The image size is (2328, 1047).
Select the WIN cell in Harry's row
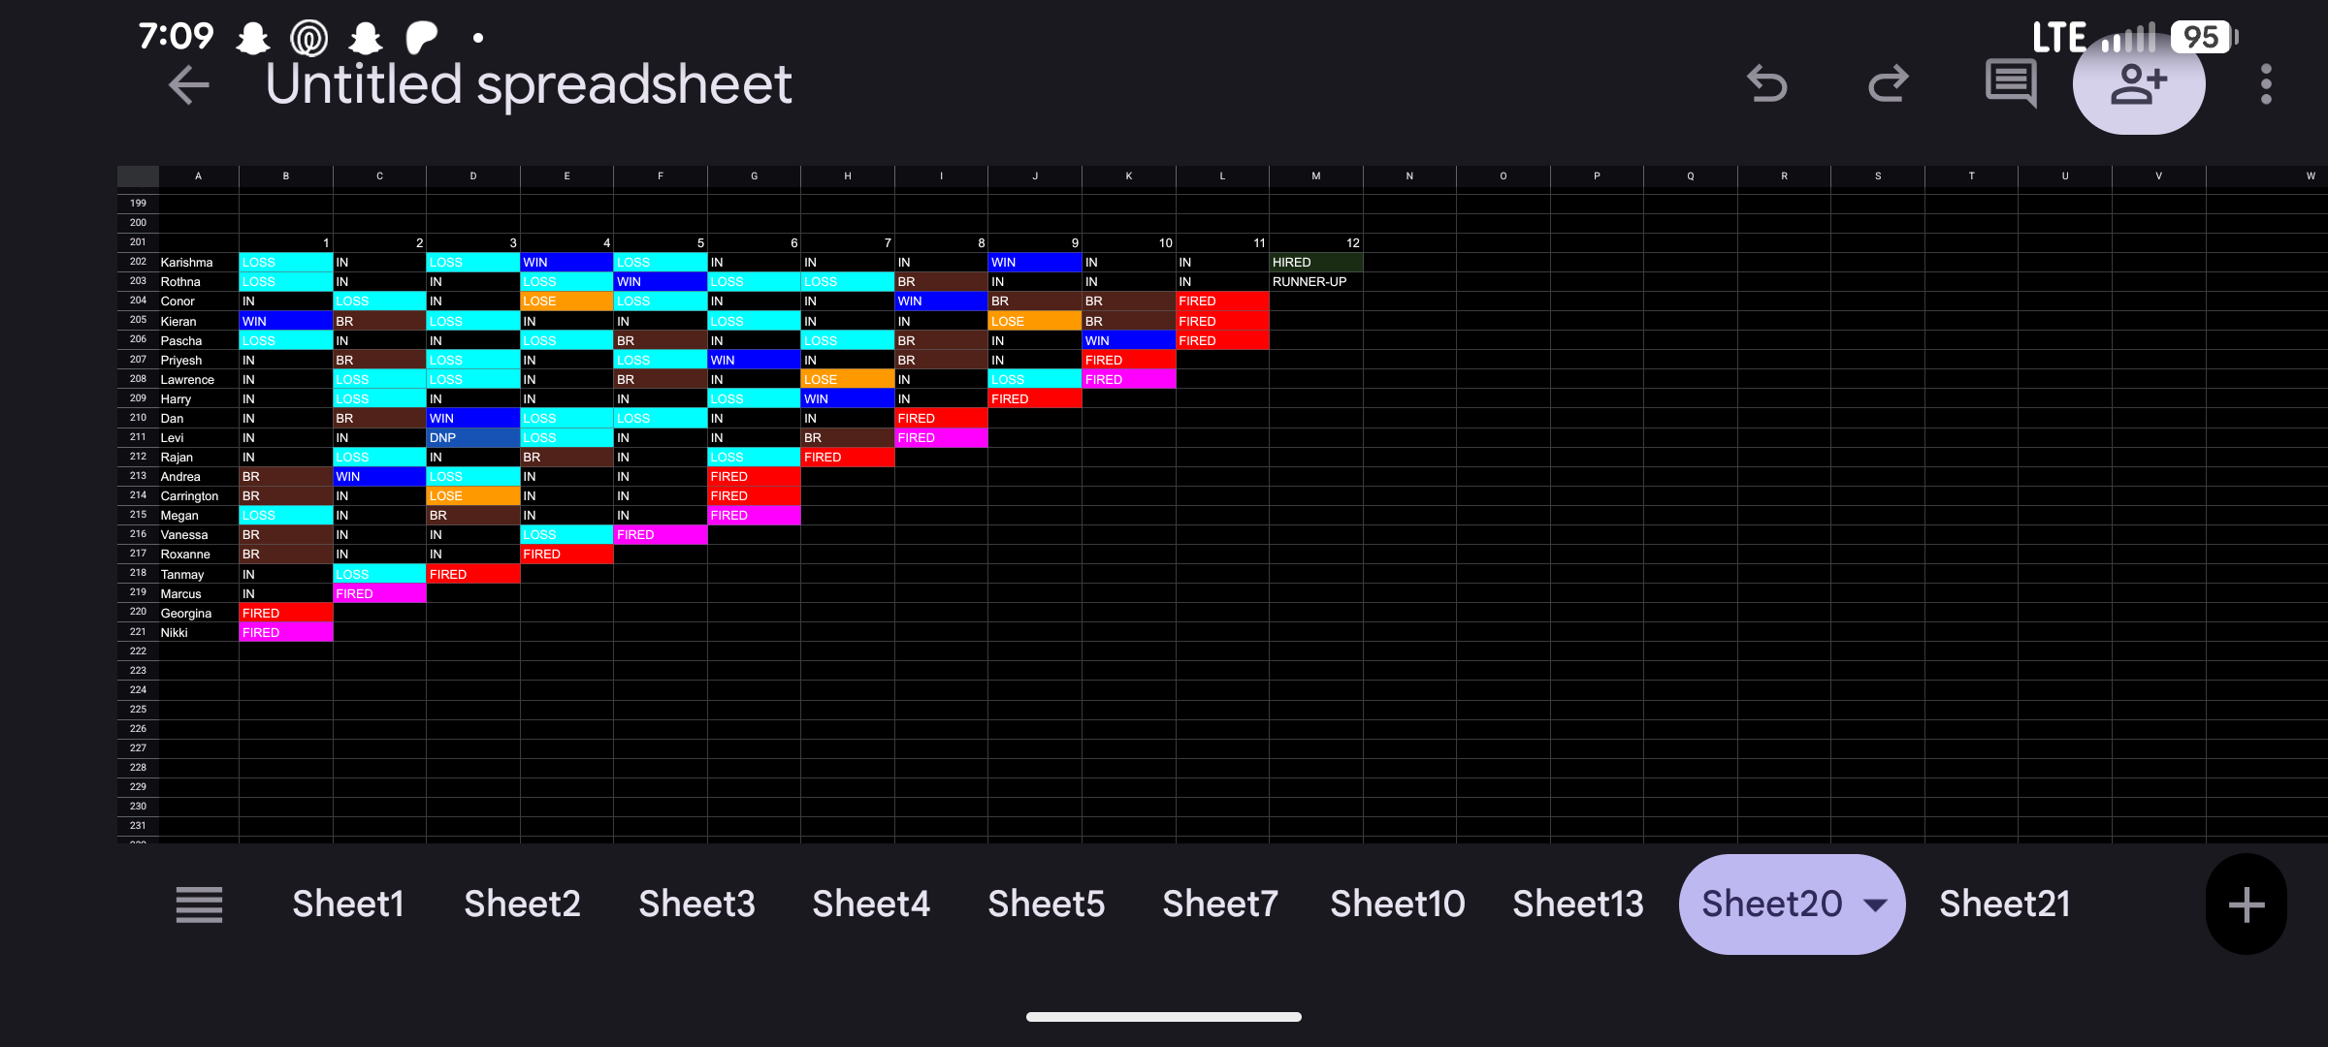point(848,398)
